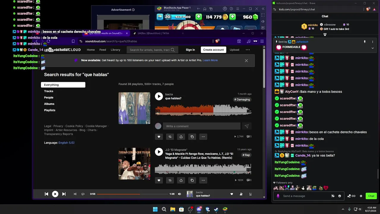The width and height of the screenshot is (380, 214).
Task: Open the next-up queue in player bar
Action: click(251, 194)
